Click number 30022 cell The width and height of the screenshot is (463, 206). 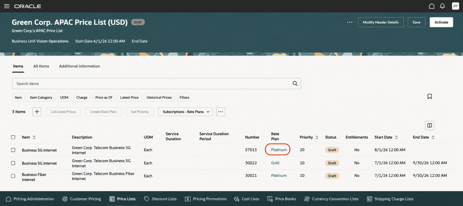(250, 163)
